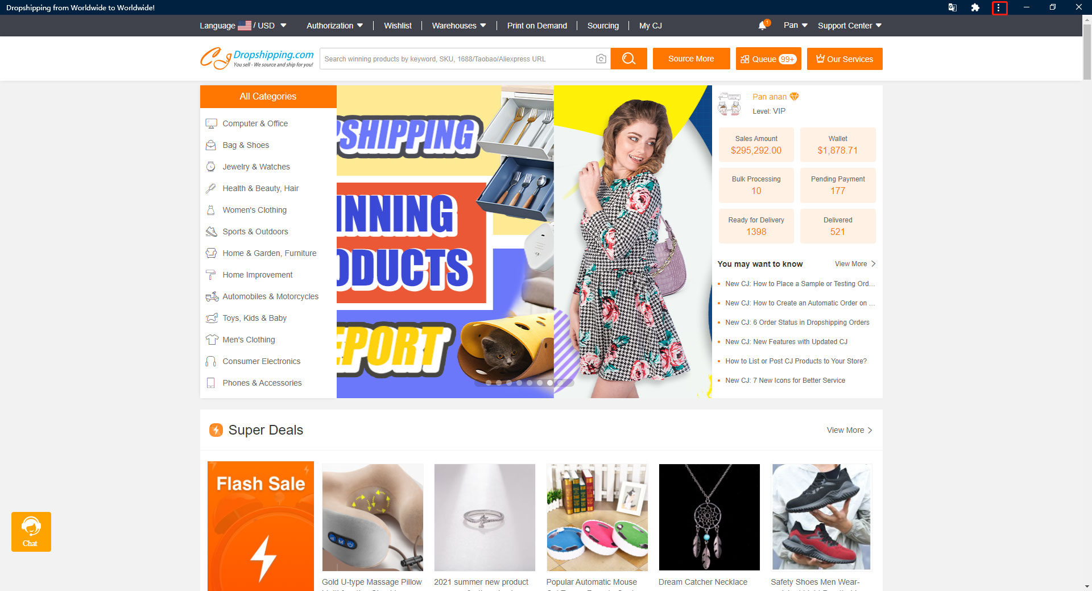Open the browser three-dot menu
The width and height of the screenshot is (1092, 591).
pos(1000,7)
